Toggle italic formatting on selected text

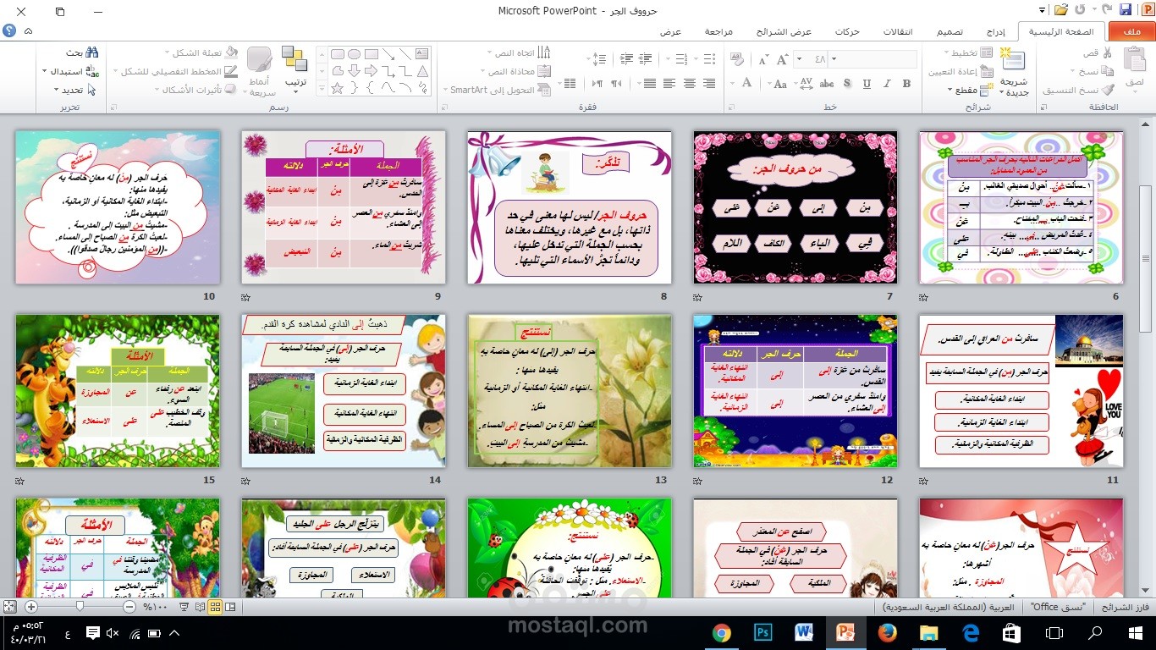click(x=886, y=85)
